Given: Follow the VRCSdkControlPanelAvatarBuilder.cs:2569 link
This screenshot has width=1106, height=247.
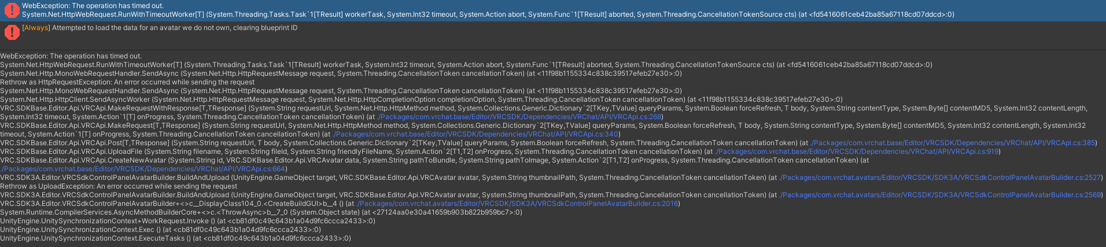Looking at the screenshot, I should (940, 195).
